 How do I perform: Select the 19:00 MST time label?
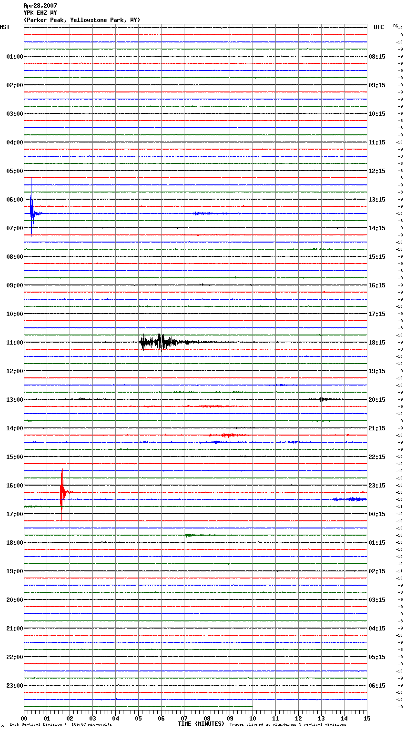(x=15, y=571)
